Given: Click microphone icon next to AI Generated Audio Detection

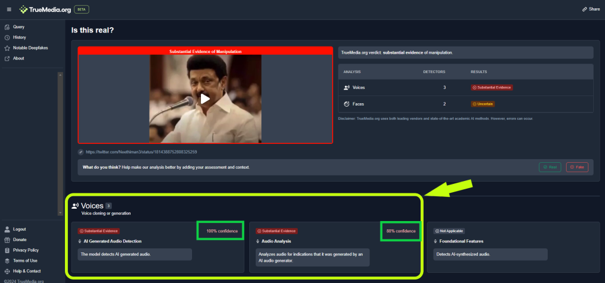Looking at the screenshot, I should click(80, 241).
